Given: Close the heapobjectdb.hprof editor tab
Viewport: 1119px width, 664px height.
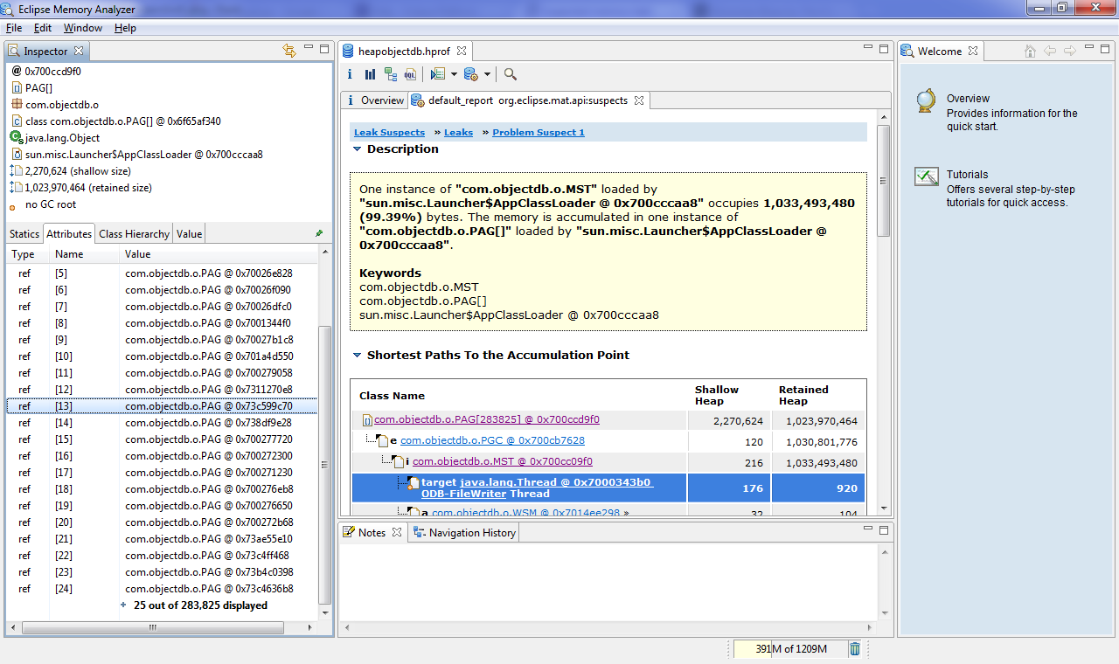Looking at the screenshot, I should (461, 51).
